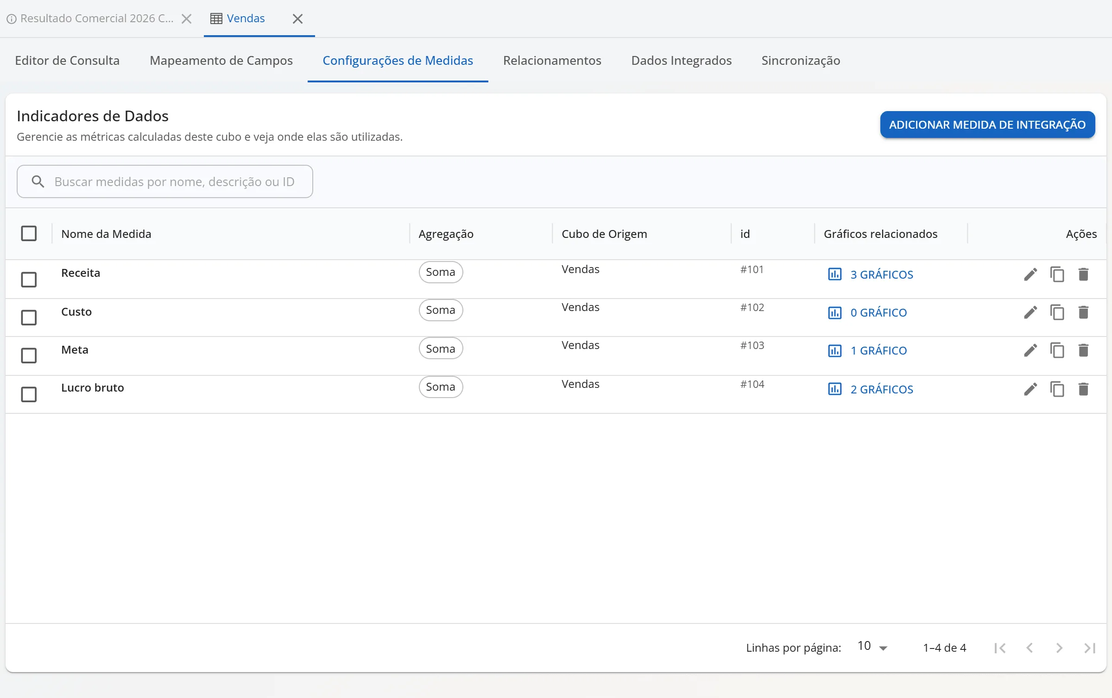This screenshot has height=698, width=1112.
Task: Open the 2 Gráficos link for Lucro bruto
Action: click(870, 389)
